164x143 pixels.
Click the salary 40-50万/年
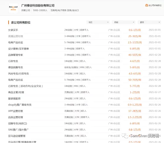[135, 55]
